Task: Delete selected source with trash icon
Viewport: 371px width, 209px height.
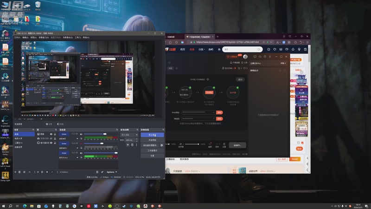Action: 42,172
